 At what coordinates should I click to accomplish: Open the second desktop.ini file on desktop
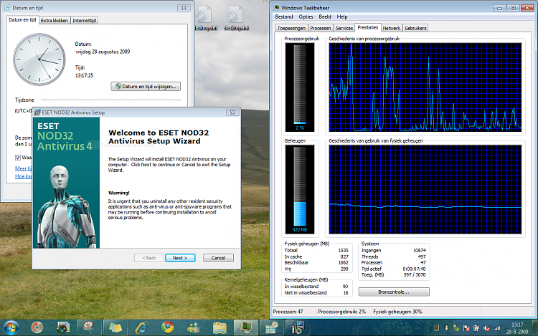point(236,18)
